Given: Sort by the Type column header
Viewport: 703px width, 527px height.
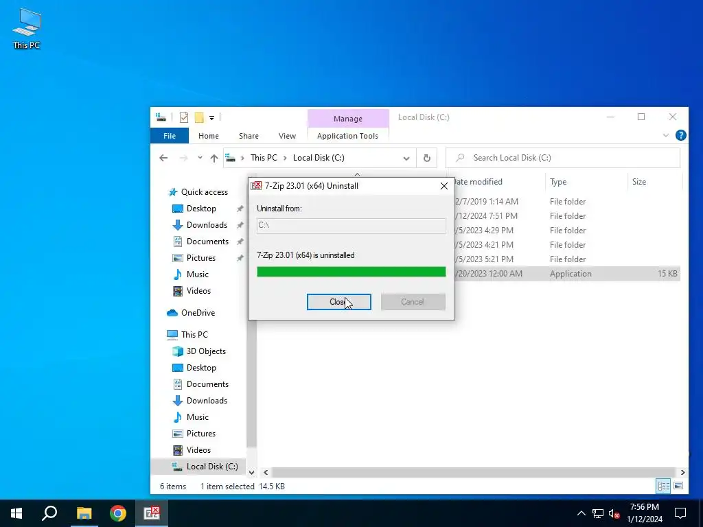Looking at the screenshot, I should click(x=558, y=181).
